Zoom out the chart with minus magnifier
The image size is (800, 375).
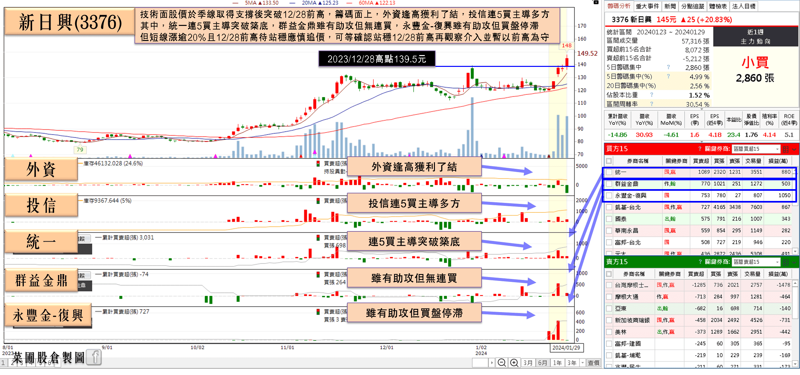tap(502, 363)
